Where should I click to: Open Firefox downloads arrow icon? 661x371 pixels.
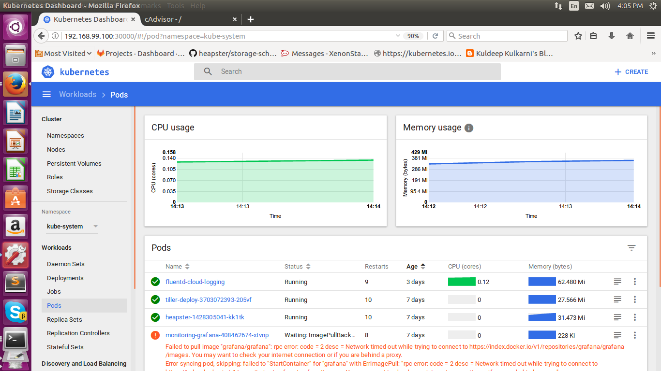(x=612, y=36)
